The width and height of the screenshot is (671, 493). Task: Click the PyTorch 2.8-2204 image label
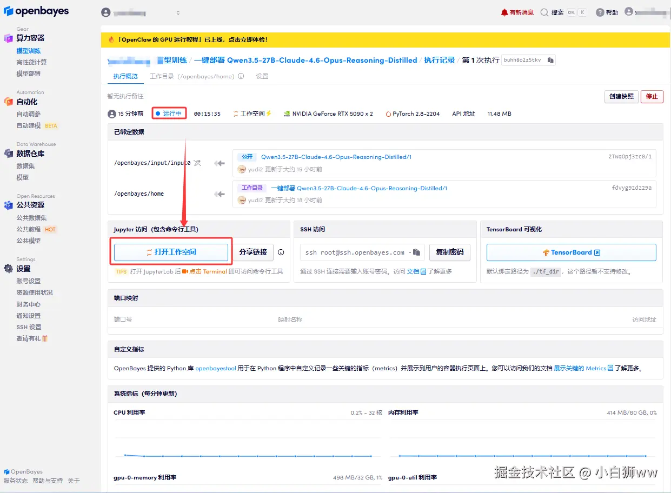[413, 114]
